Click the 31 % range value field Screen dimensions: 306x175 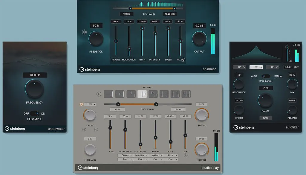pyautogui.click(x=265, y=88)
